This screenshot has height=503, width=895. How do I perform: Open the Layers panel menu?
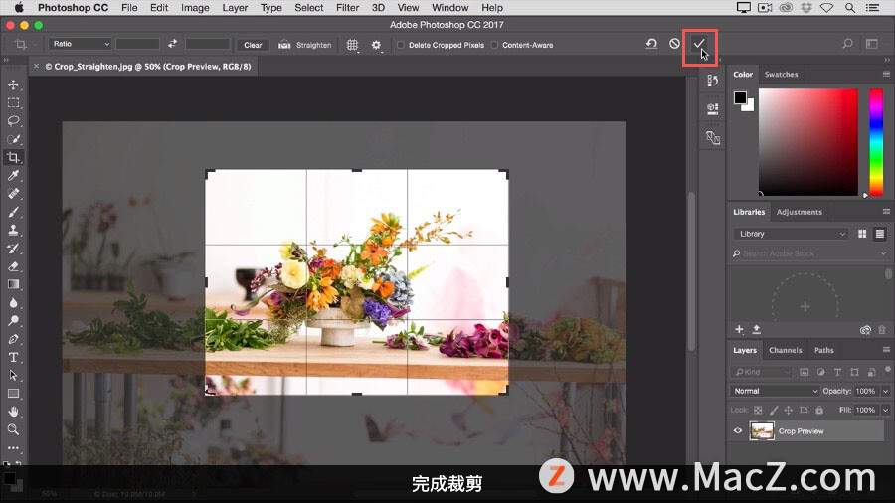(x=886, y=350)
